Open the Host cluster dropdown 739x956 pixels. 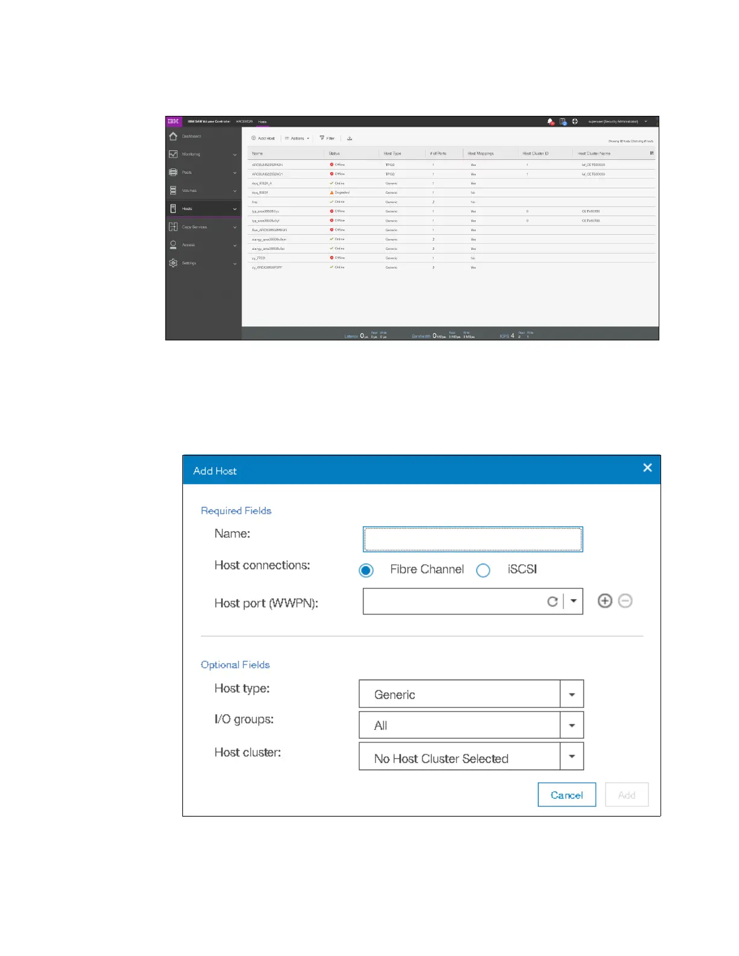(571, 757)
